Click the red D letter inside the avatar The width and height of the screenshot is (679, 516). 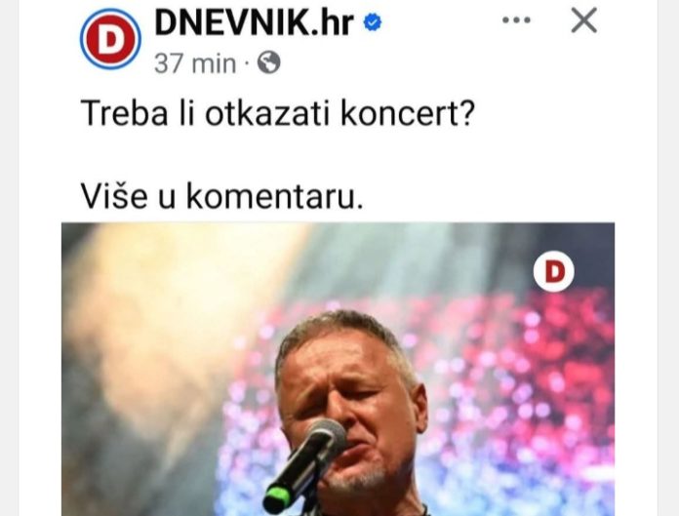tap(110, 39)
